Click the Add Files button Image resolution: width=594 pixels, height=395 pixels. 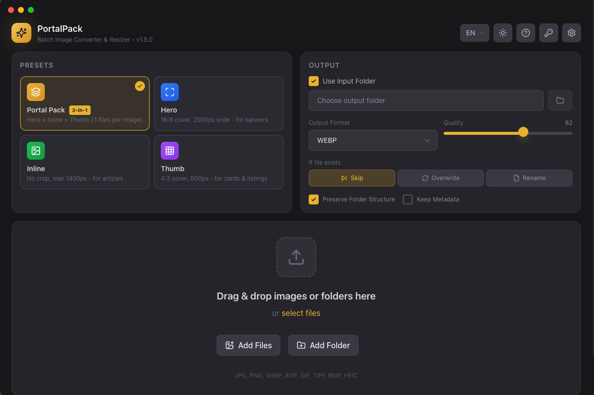click(248, 345)
